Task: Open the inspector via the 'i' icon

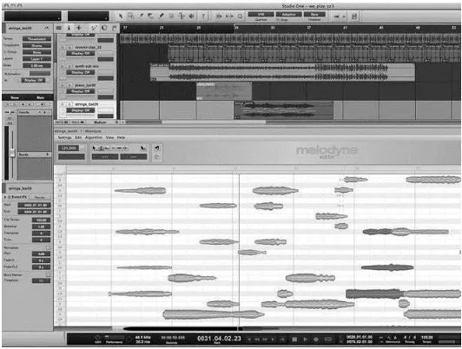Action: point(69,28)
